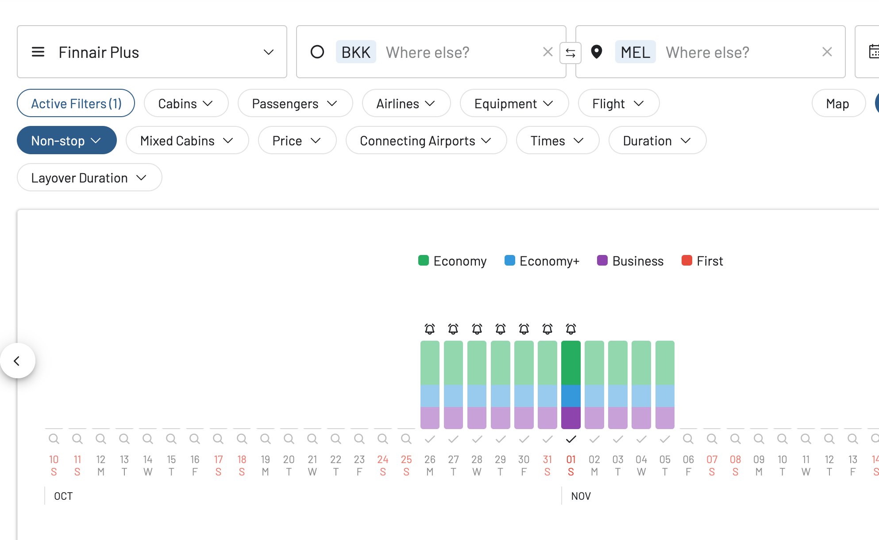Toggle the First cabin legend item
879x540 pixels.
[686, 261]
